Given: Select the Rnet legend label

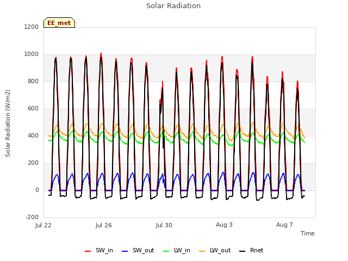Looking at the screenshot, I should tap(257, 250).
